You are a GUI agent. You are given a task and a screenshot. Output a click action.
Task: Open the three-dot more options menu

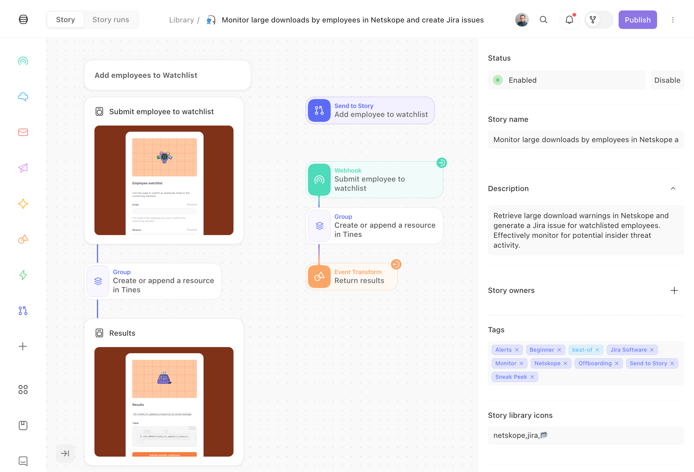coord(673,20)
